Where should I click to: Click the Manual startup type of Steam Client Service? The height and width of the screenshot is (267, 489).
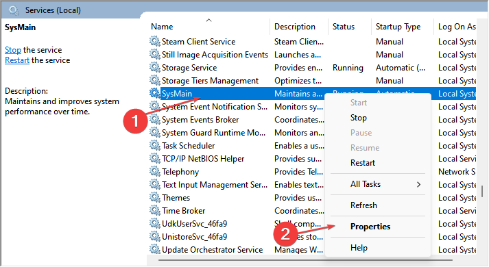390,41
